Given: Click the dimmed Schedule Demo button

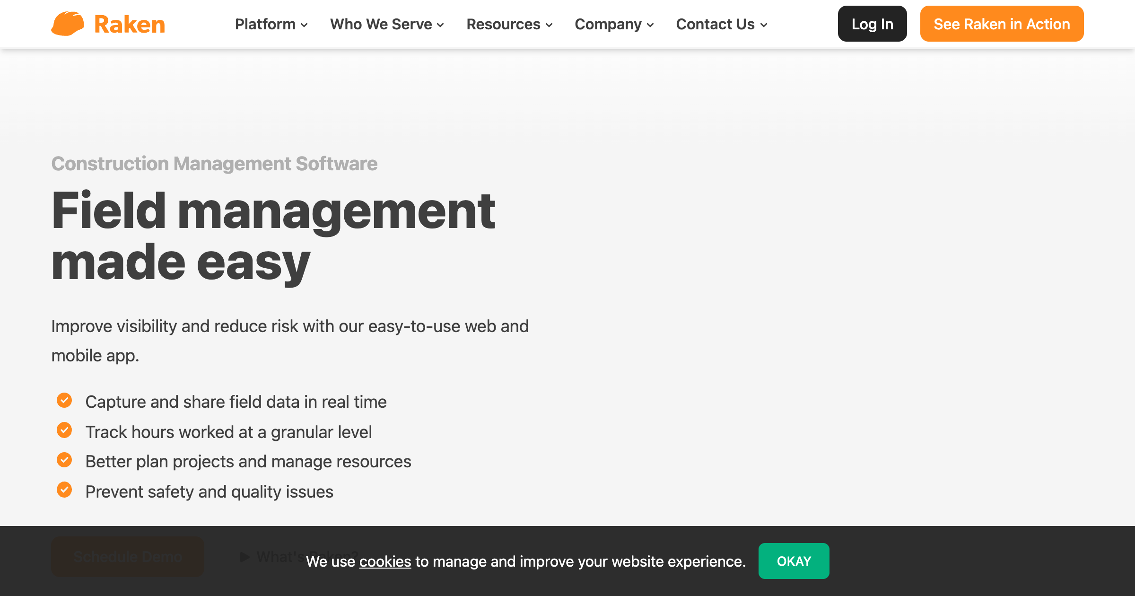Looking at the screenshot, I should click(x=128, y=557).
